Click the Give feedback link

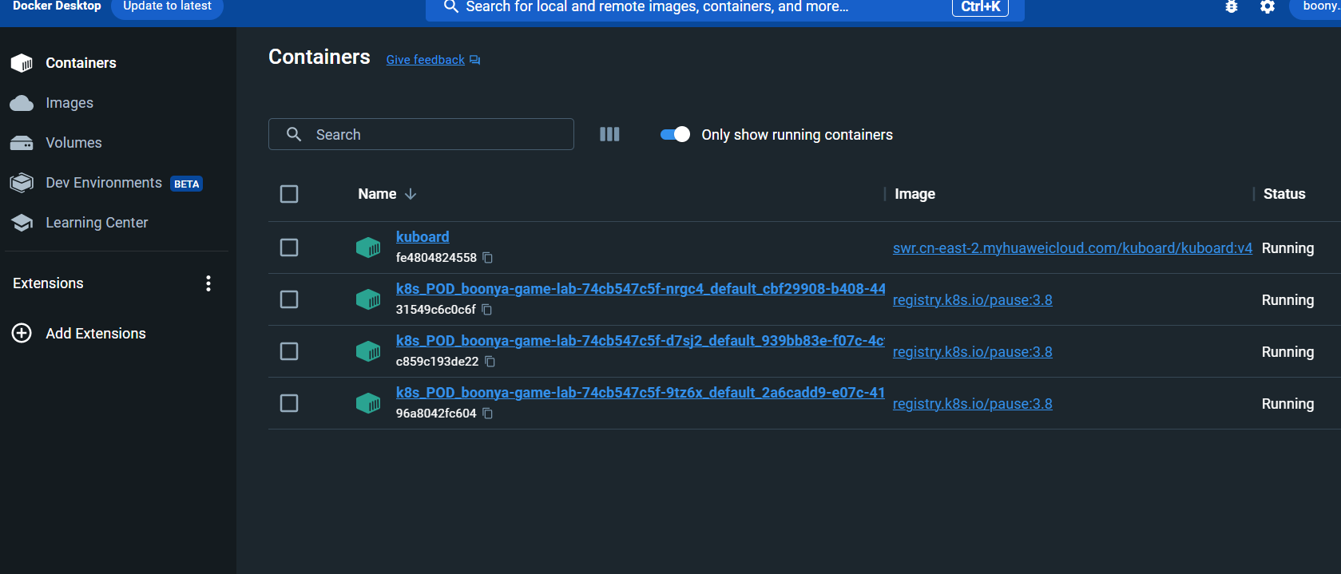(x=425, y=60)
